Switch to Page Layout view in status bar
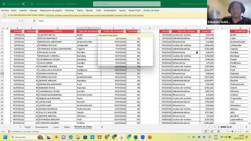The width and height of the screenshot is (251, 141). click(212, 132)
